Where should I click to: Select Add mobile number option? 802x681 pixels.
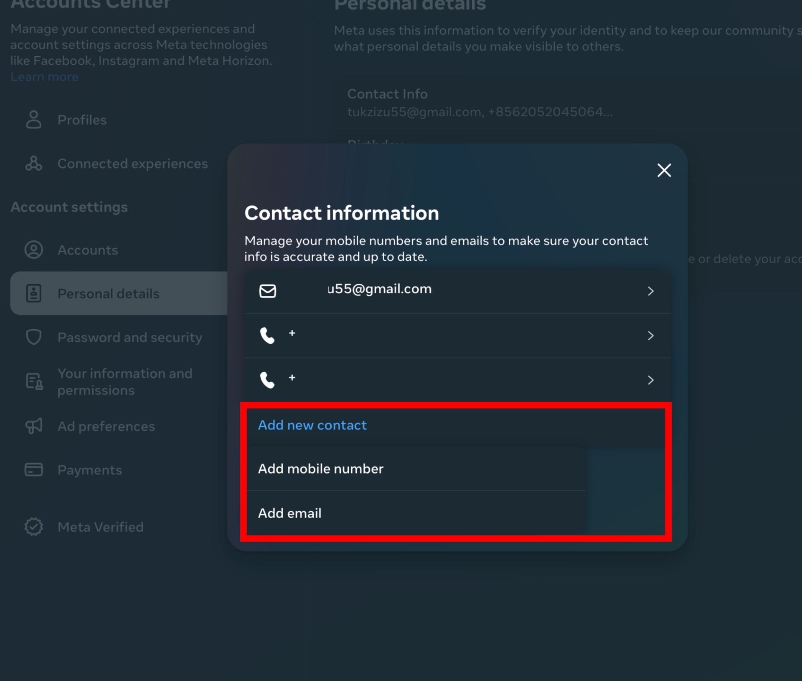(320, 469)
